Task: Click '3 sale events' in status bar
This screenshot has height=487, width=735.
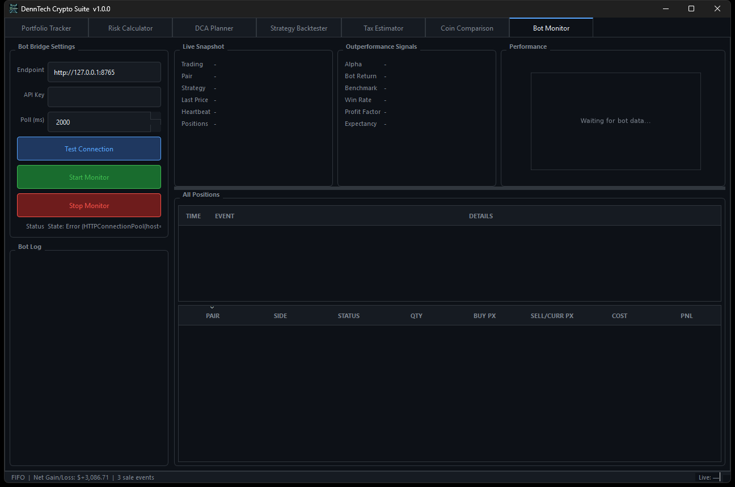Action: pos(136,477)
